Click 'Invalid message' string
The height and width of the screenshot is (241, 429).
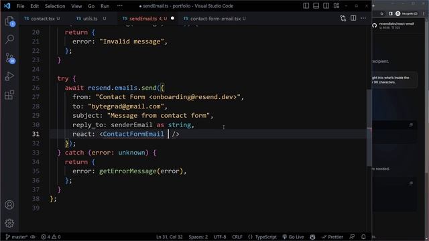click(x=131, y=42)
